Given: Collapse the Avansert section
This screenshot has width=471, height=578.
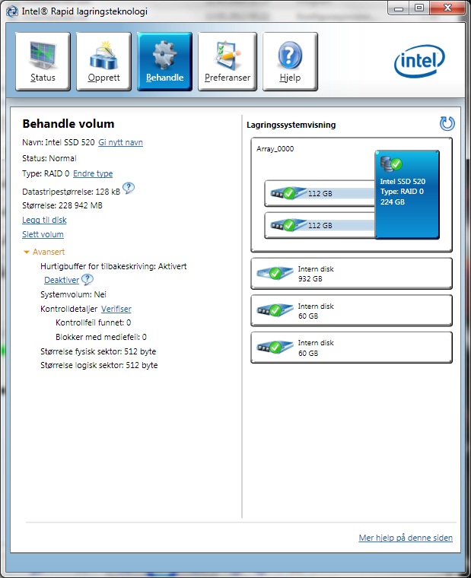Looking at the screenshot, I should click(44, 252).
